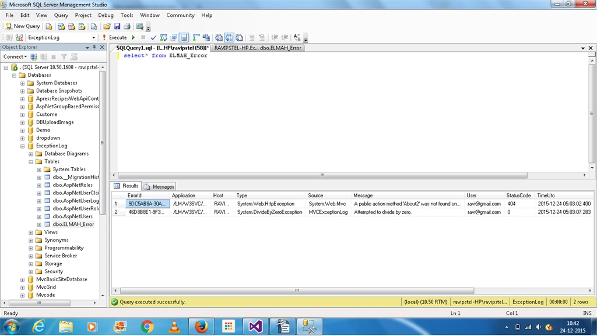Screen dimensions: 597x336
Task: Click the Save file icon
Action: 117,26
